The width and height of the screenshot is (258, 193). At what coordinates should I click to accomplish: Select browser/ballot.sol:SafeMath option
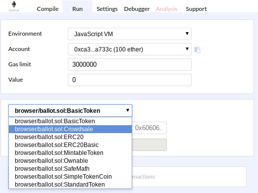[70, 169]
